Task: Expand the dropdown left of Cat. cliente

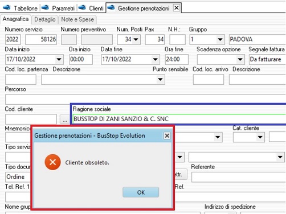Action: click(218, 137)
